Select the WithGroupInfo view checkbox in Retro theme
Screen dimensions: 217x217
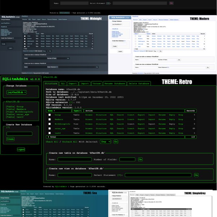click(x=50, y=124)
